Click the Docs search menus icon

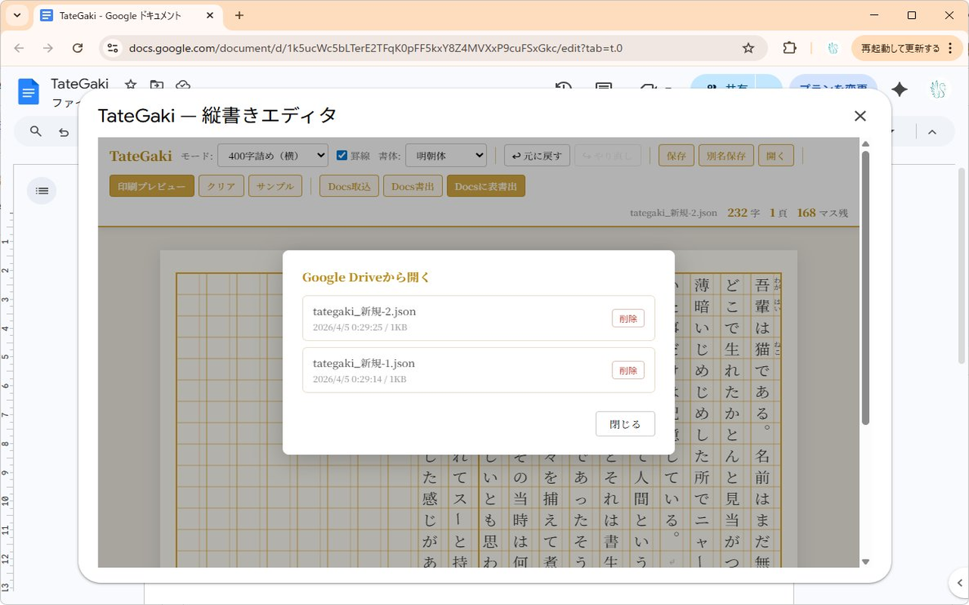pyautogui.click(x=36, y=132)
